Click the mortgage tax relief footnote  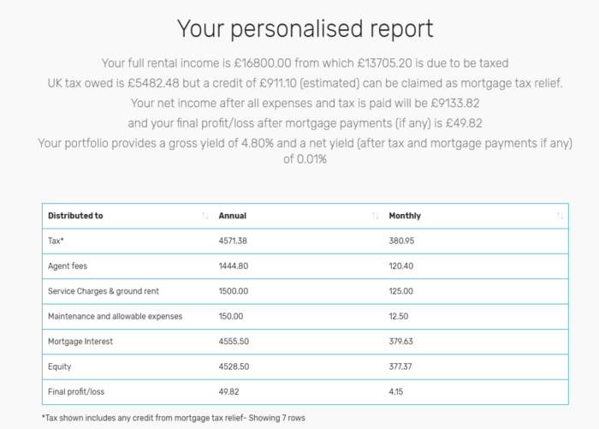(174, 418)
